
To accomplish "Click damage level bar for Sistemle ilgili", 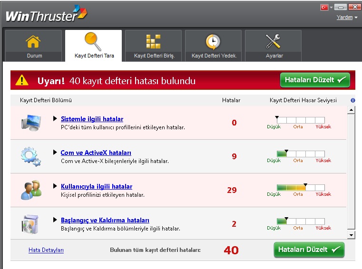I will (x=301, y=120).
